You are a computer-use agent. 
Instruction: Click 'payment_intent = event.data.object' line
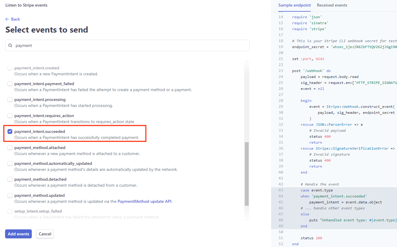coord(346,202)
